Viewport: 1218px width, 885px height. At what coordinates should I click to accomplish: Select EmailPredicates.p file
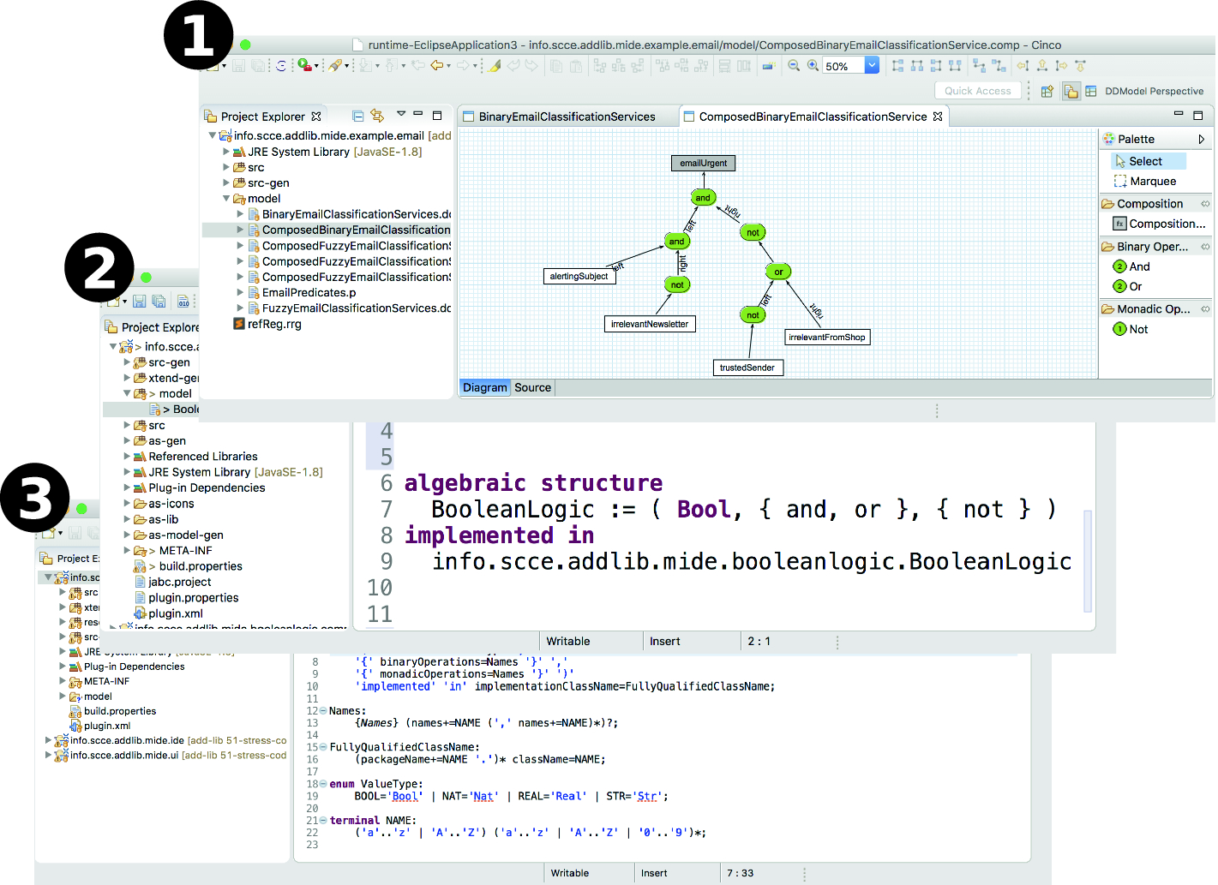click(x=309, y=293)
